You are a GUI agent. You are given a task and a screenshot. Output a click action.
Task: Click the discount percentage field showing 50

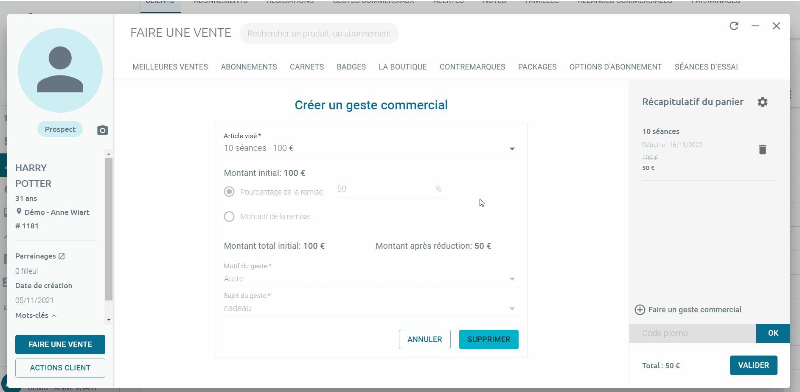[391, 189]
